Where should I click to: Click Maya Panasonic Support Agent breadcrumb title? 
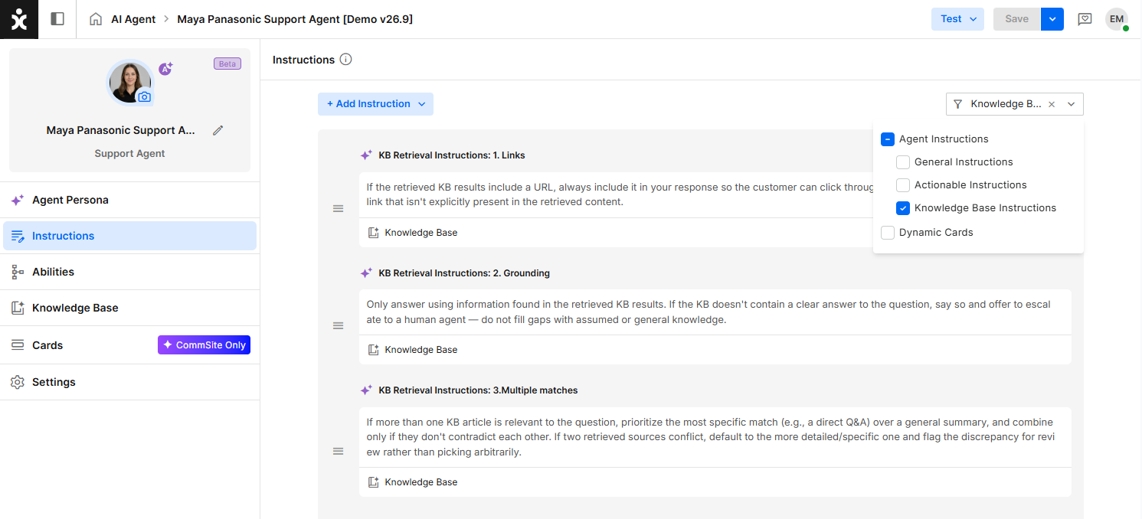coord(295,19)
